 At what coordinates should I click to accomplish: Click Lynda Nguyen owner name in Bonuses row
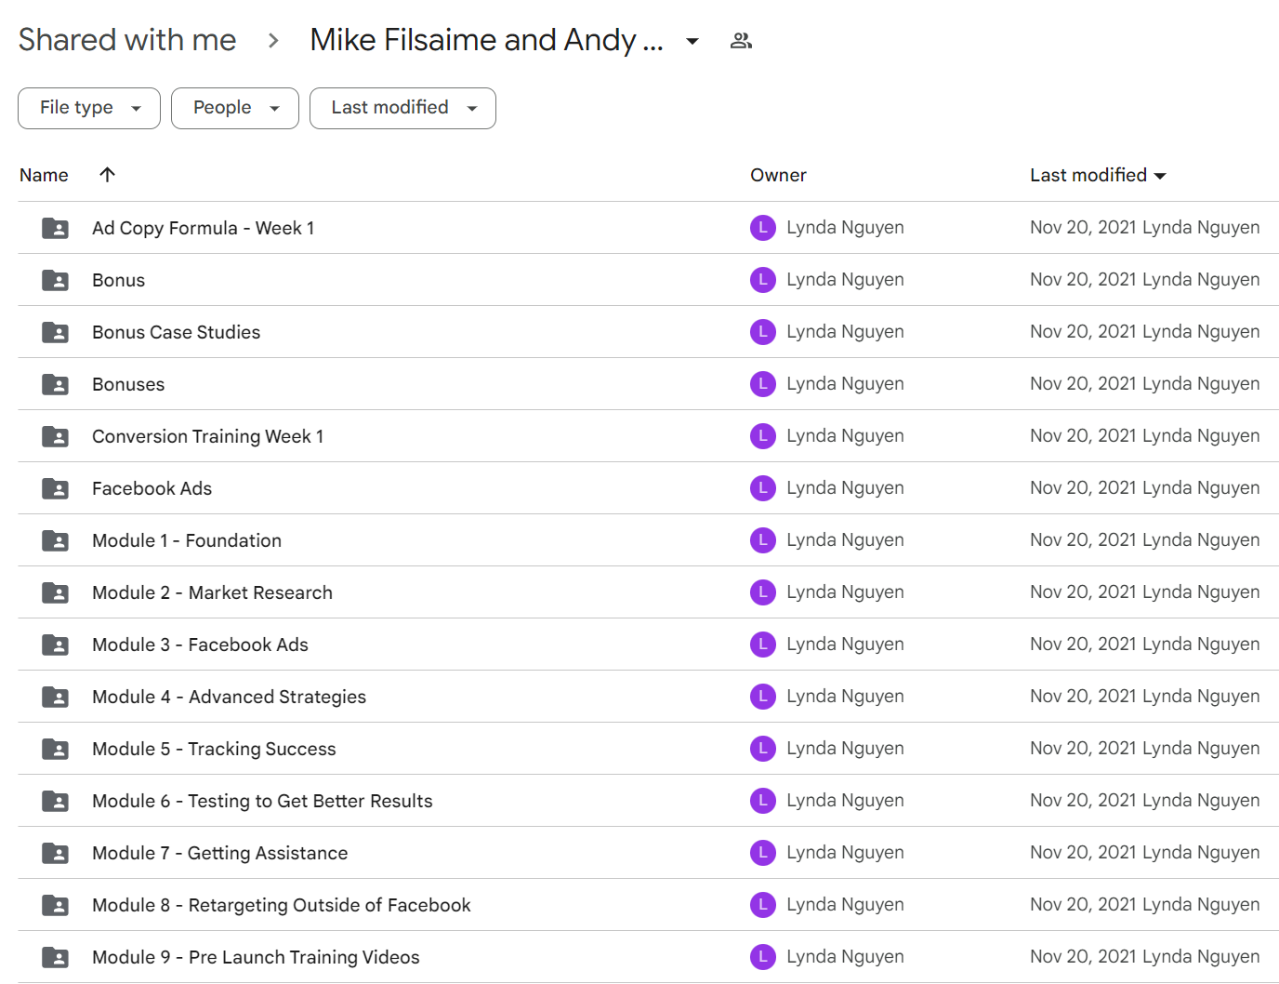(x=845, y=384)
